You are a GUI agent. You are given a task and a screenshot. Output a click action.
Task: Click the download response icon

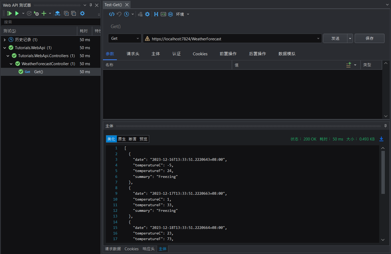click(x=381, y=139)
